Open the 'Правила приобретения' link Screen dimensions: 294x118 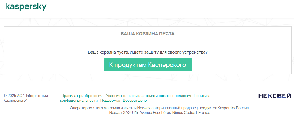(82, 96)
